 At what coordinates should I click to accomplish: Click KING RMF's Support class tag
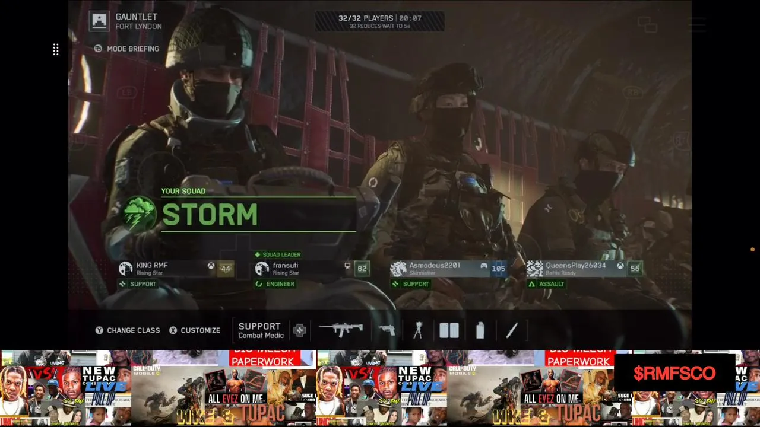pyautogui.click(x=138, y=284)
